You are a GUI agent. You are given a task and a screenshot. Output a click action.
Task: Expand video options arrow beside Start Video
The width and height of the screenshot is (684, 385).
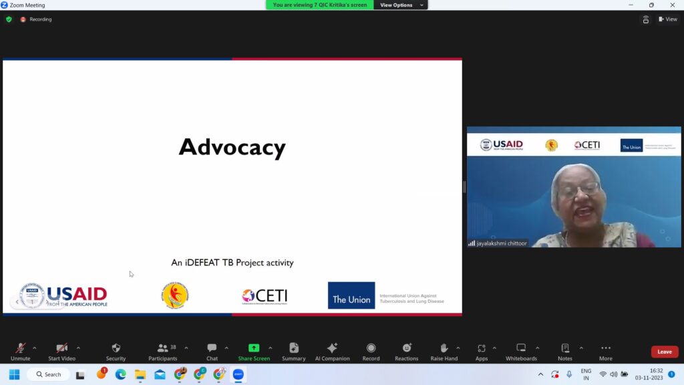[x=78, y=348]
